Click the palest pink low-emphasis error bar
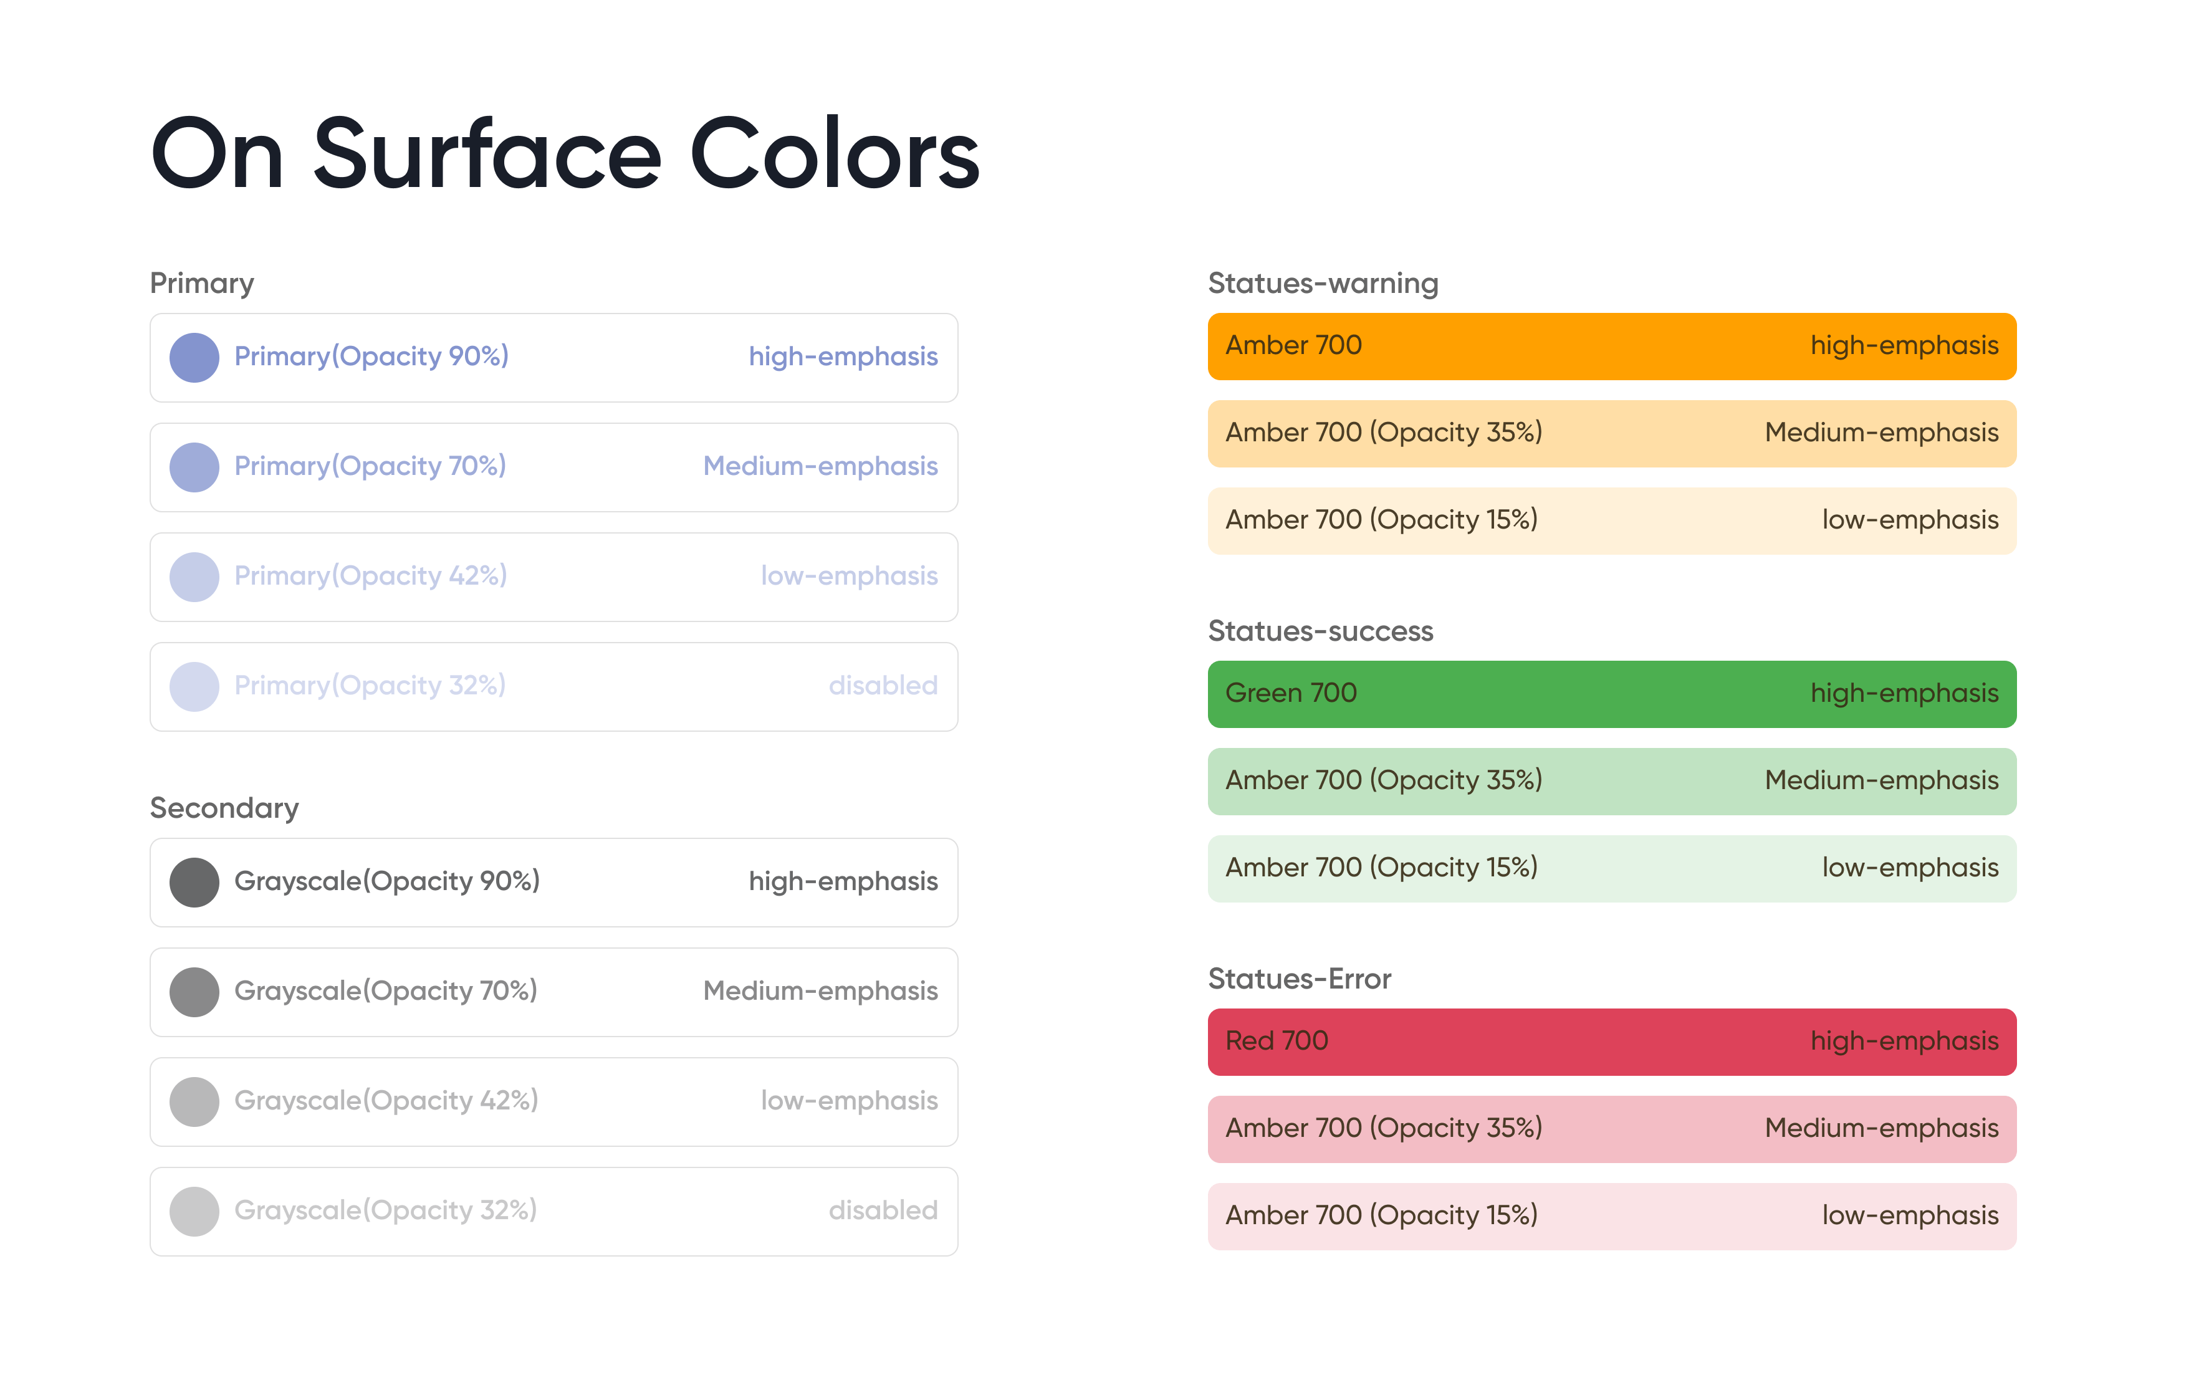Viewport: 2204px width, 1375px height. tap(1611, 1216)
